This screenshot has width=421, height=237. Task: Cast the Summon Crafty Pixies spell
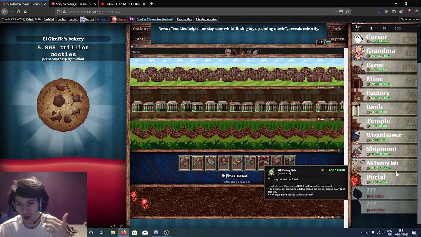tap(250, 163)
